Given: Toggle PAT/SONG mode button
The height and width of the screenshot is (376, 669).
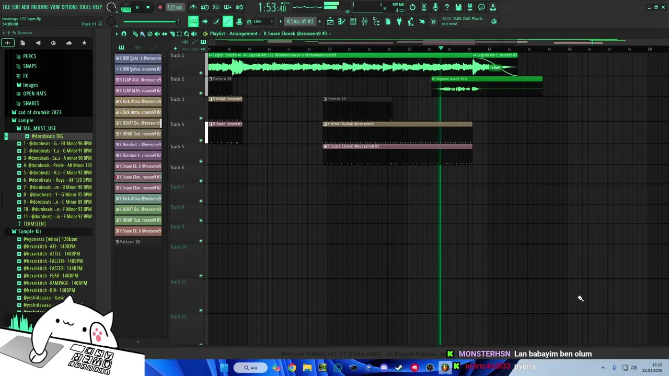Looking at the screenshot, I should 126,7.
